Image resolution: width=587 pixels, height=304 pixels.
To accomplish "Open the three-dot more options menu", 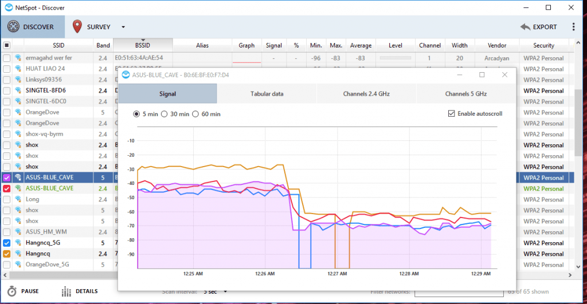I will [573, 27].
